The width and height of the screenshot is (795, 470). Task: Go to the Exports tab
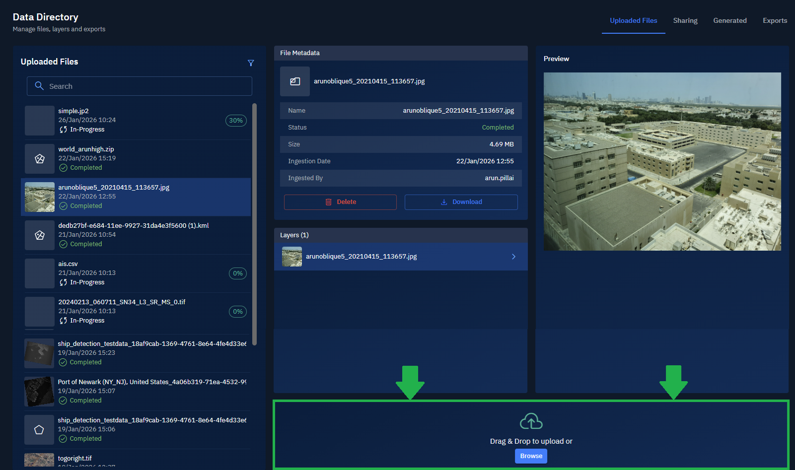[775, 21]
